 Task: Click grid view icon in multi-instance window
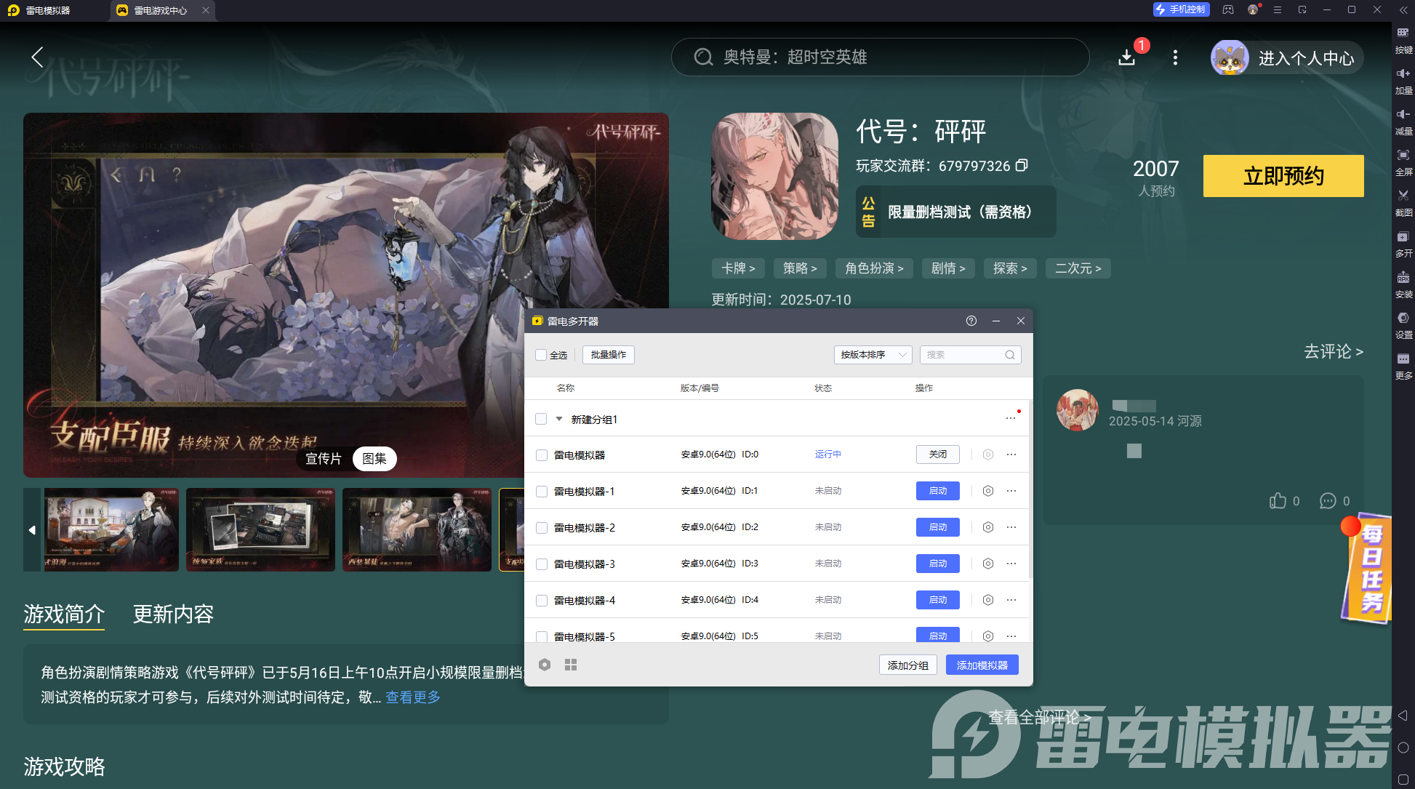[571, 665]
